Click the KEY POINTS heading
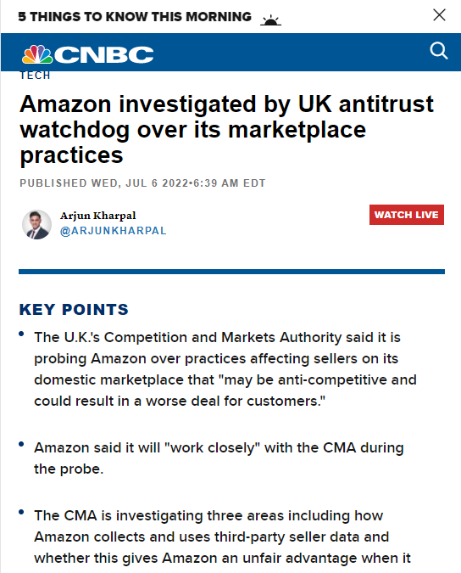Screen dimensions: 461x573 point(74,310)
